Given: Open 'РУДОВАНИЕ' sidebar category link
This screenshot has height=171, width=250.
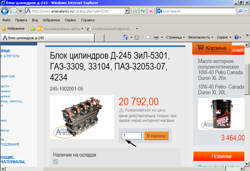Looking at the screenshot, I should tap(10, 144).
